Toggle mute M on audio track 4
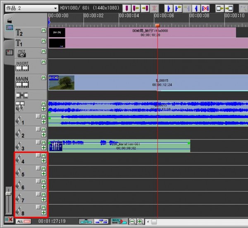Image resolution: width=248 pixels, height=228 pixels. (x=43, y=155)
